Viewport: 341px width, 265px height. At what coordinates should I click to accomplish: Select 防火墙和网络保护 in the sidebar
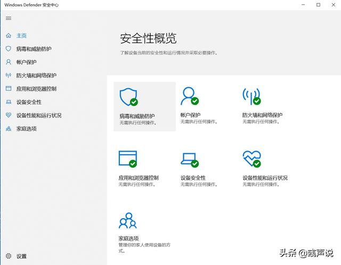(x=36, y=76)
